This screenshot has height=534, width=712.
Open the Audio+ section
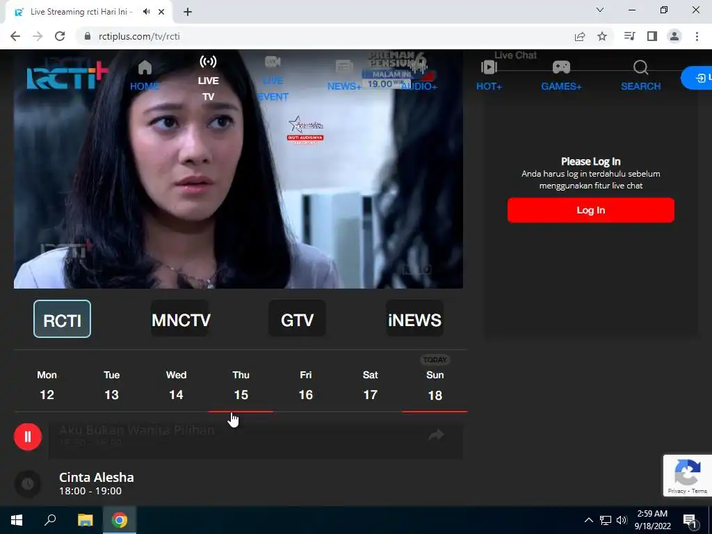419,75
